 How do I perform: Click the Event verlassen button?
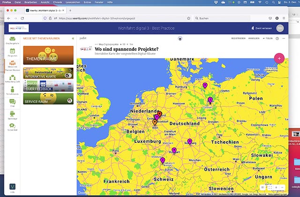[262, 28]
